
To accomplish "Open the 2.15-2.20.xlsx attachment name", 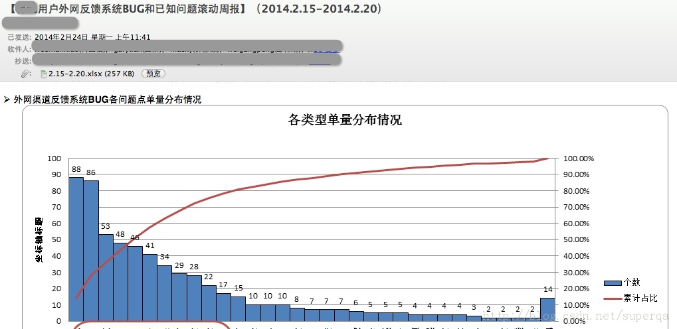I will click(92, 74).
